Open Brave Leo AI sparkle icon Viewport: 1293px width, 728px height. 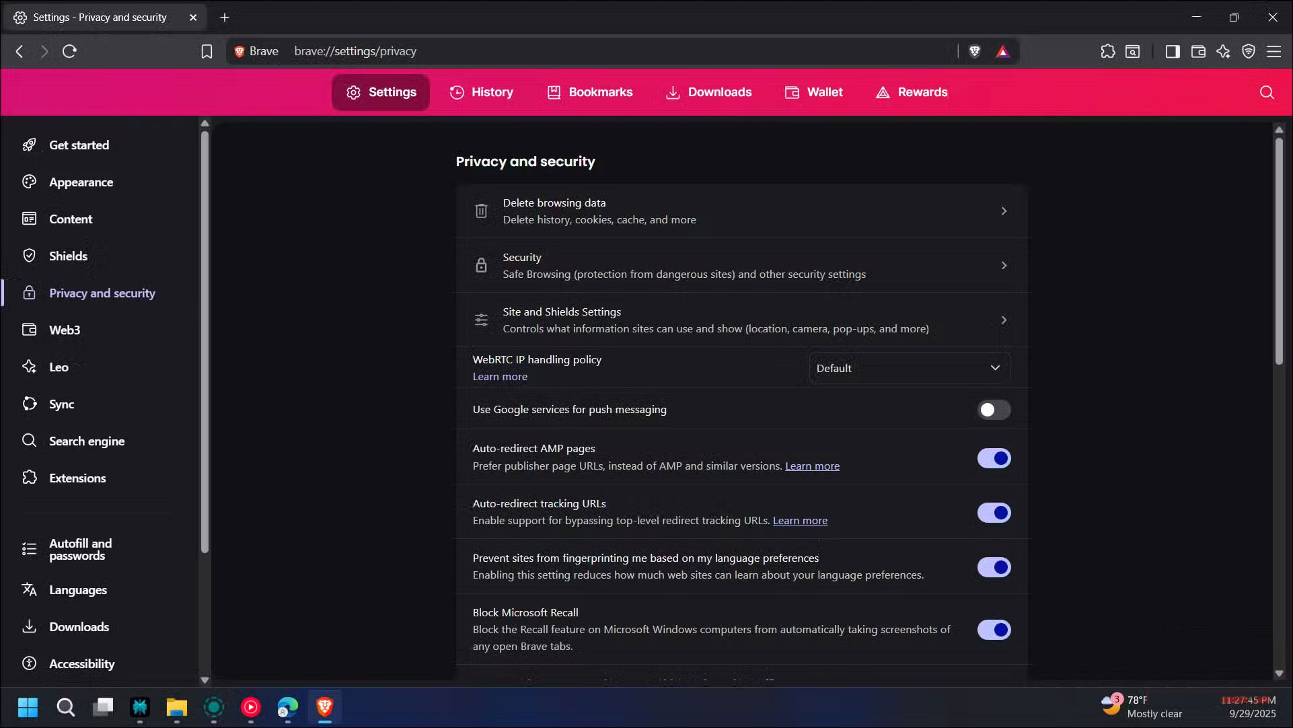click(1224, 51)
